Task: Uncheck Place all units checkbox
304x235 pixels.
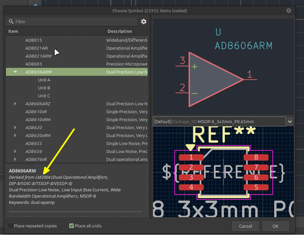Action: click(72, 226)
